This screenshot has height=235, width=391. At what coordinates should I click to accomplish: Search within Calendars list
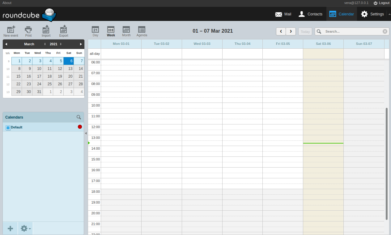pos(79,117)
